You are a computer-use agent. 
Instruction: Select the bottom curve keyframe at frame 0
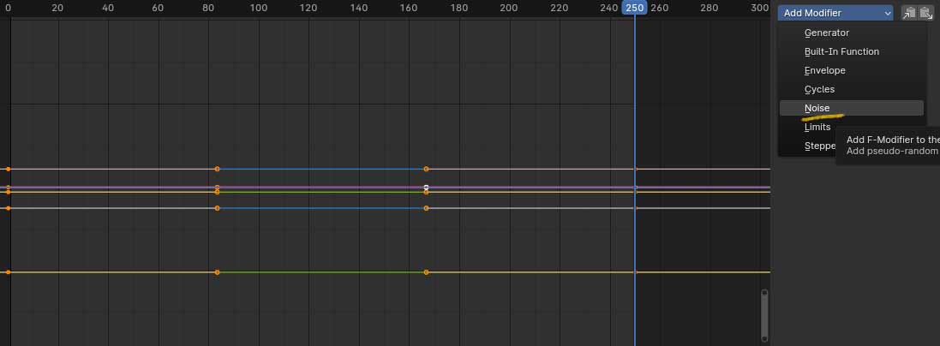8,272
